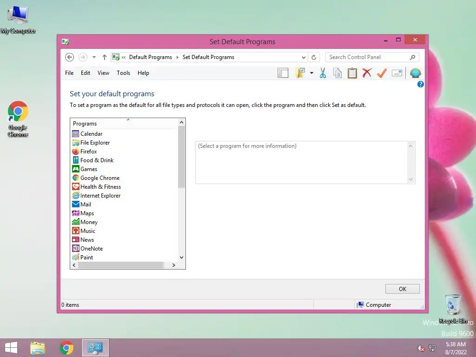
Task: Select Internet Explorer in the list
Action: tap(100, 195)
